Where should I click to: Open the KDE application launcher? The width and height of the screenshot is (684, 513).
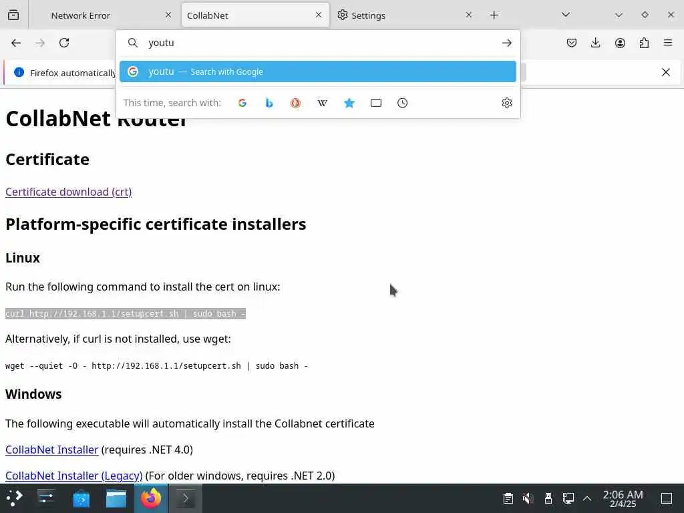coord(15,498)
